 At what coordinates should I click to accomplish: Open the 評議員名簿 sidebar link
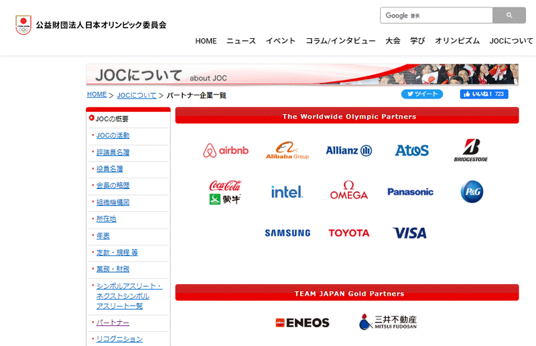(x=113, y=152)
